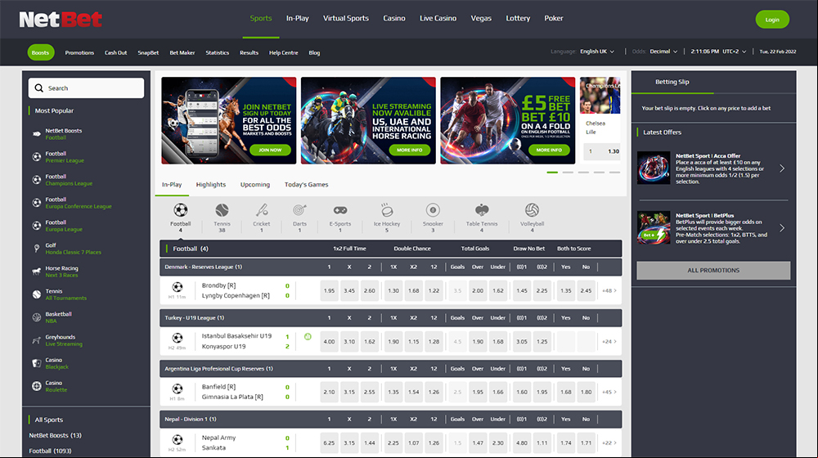Open Odds Decimal format dropdown
The width and height of the screenshot is (818, 458).
click(x=663, y=52)
